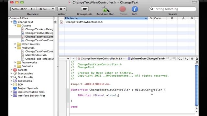Image resolution: width=207 pixels, height=116 pixels.
Task: Expand the Implementation Files smart group
Action: [x=12, y=92]
